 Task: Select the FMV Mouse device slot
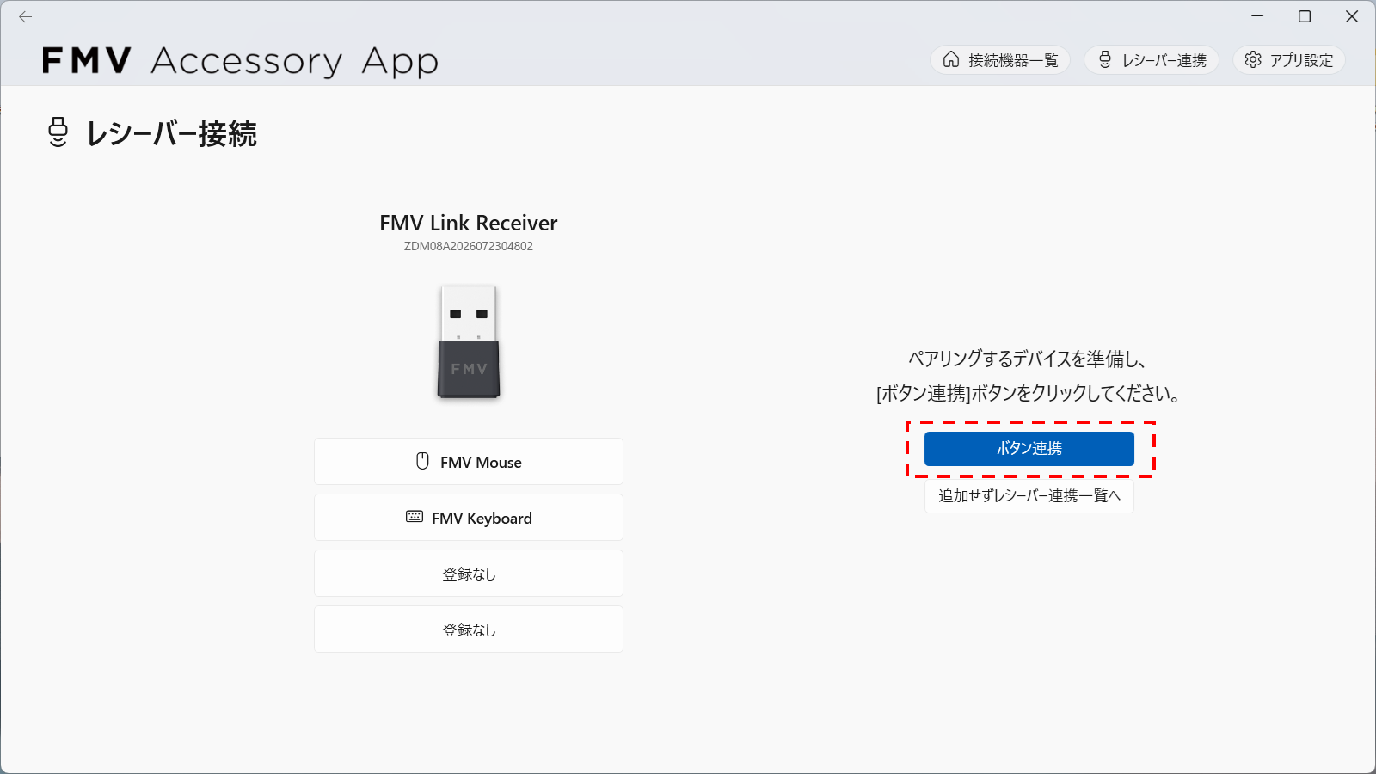click(x=469, y=462)
